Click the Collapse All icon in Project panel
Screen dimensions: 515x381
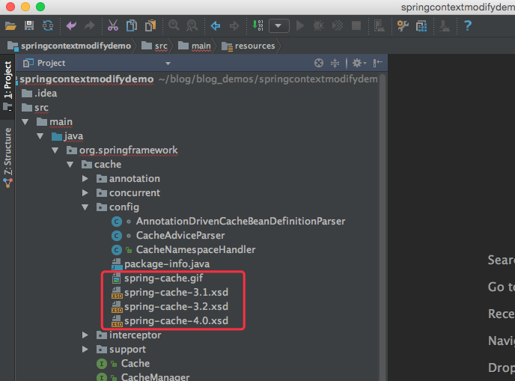pyautogui.click(x=335, y=63)
